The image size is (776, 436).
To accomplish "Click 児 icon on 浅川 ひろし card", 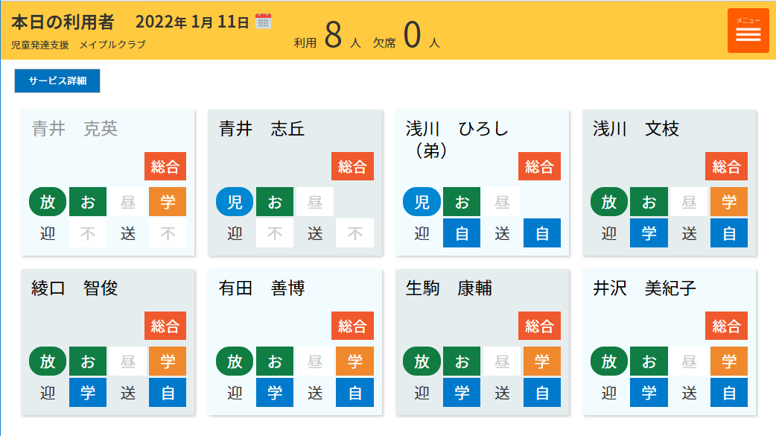I will click(422, 202).
